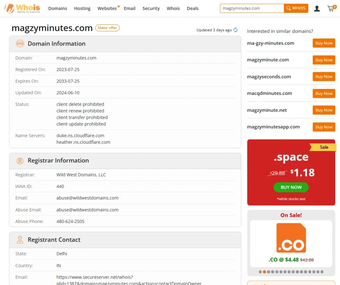Click the magzyminutes.com page heading
This screenshot has height=285, width=340.
(x=52, y=28)
